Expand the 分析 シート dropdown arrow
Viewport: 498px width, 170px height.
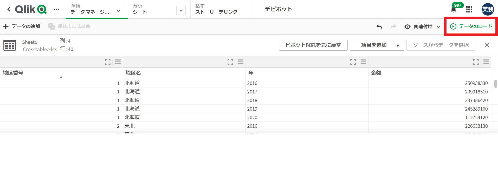pyautogui.click(x=181, y=11)
